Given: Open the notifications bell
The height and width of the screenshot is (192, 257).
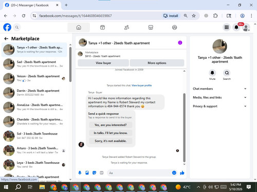Looking at the screenshot, I should (x=236, y=27).
